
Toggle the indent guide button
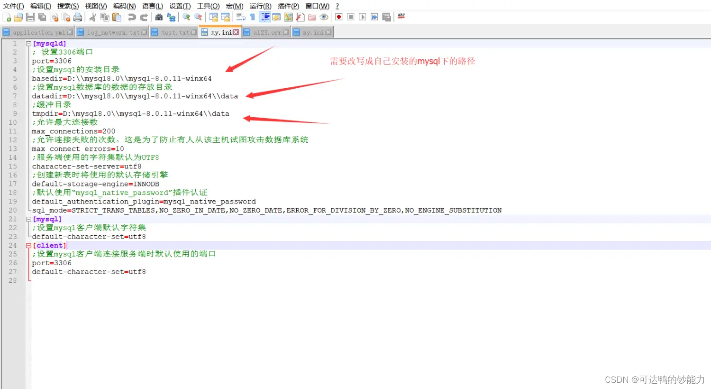click(x=265, y=17)
